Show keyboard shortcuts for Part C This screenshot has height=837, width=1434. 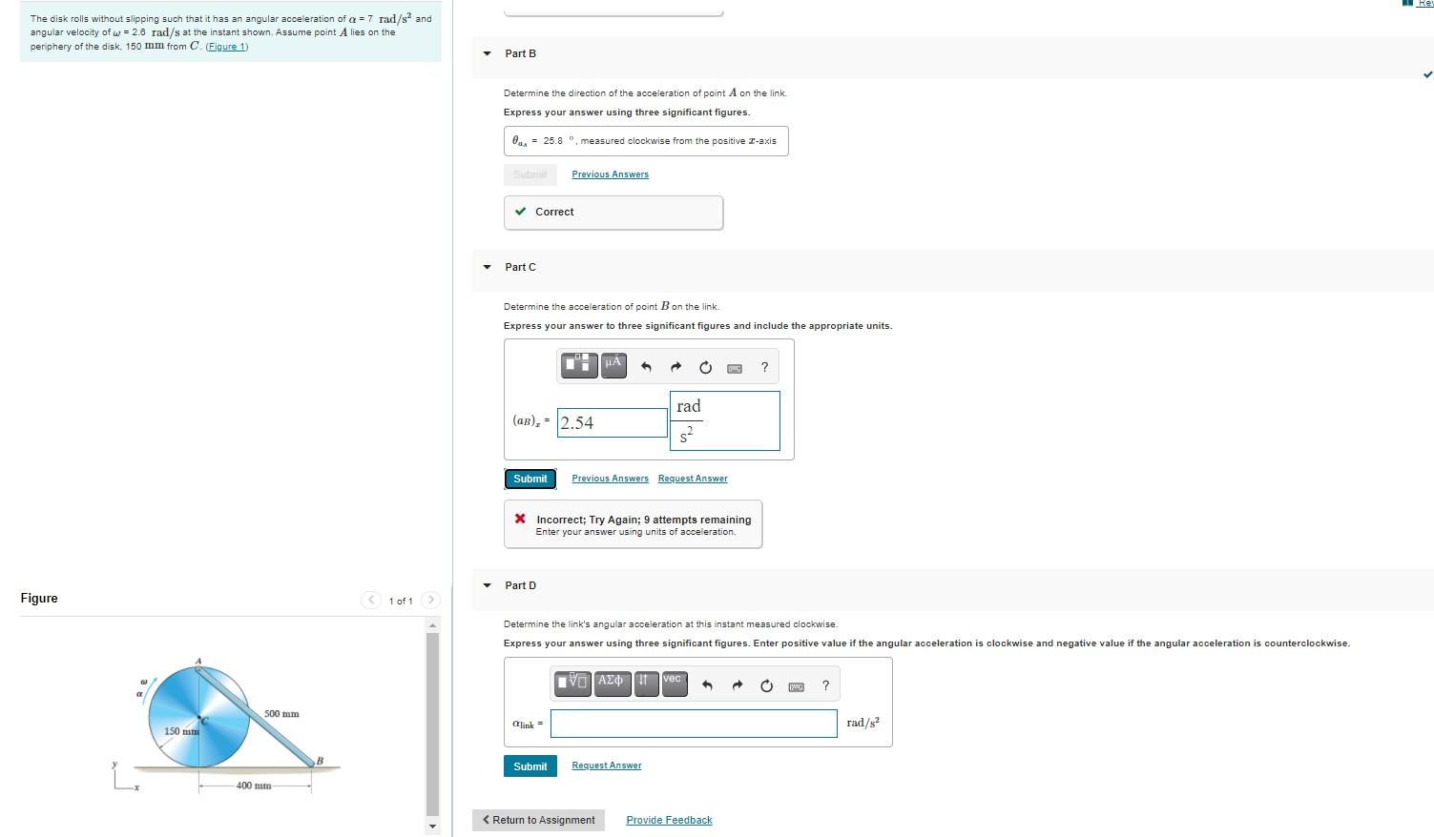click(735, 368)
